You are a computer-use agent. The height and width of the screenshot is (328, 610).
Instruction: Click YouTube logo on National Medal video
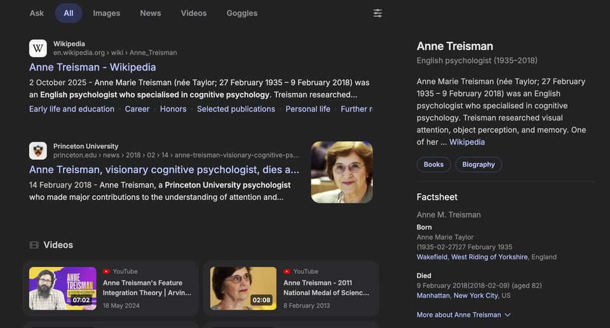pos(287,271)
